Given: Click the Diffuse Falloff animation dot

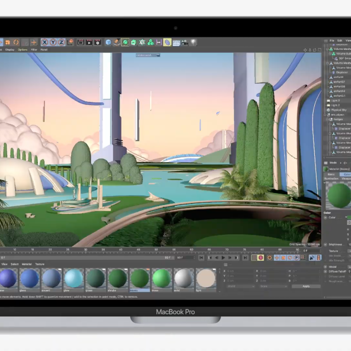Looking at the screenshot, I should tap(326, 272).
